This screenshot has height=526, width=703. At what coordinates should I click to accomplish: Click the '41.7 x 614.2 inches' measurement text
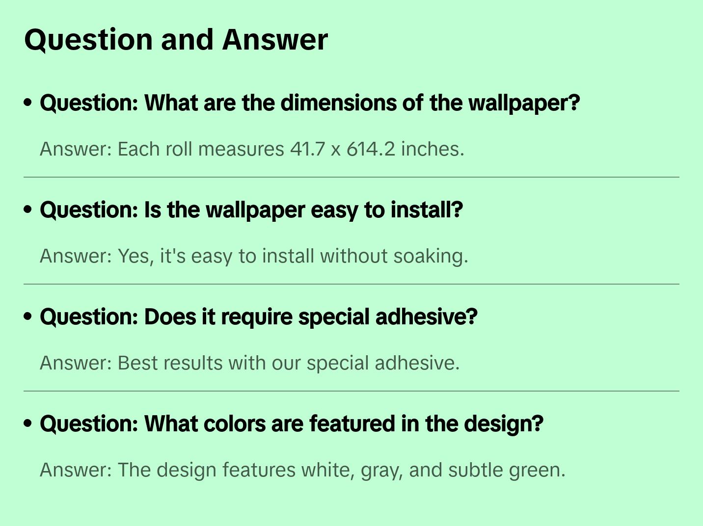point(377,149)
